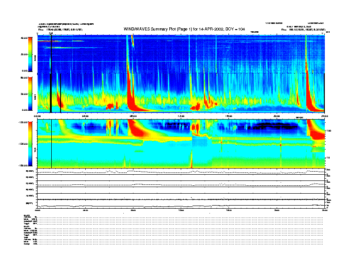Click the Cal marker label above RAD2 panel
This screenshot has height=270, width=350.
51,34
